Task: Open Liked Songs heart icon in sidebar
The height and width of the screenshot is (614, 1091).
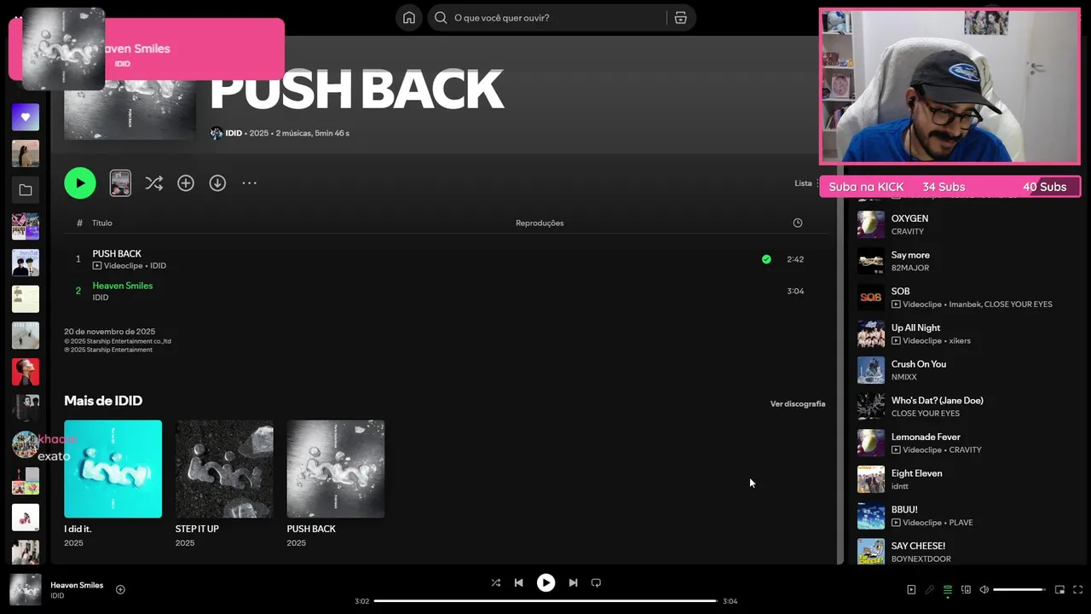Action: (x=26, y=117)
